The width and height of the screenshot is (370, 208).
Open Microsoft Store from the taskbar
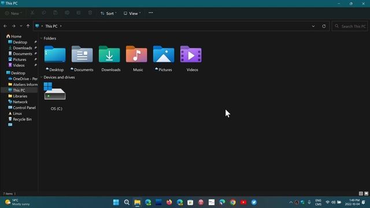point(190,202)
